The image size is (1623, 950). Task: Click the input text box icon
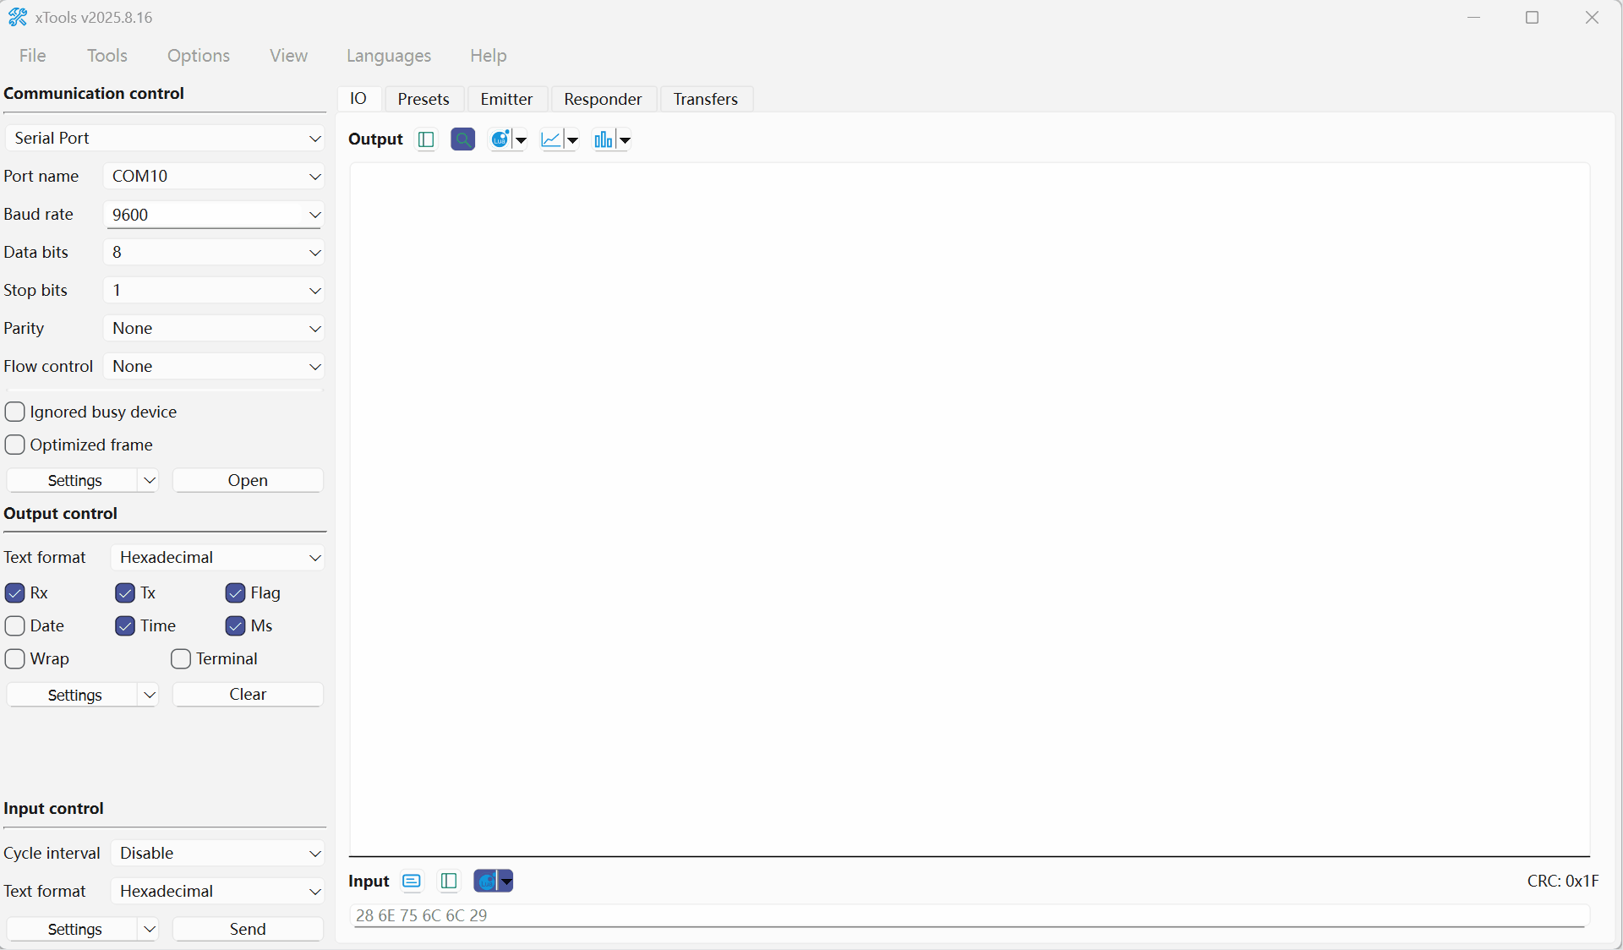pyautogui.click(x=412, y=882)
